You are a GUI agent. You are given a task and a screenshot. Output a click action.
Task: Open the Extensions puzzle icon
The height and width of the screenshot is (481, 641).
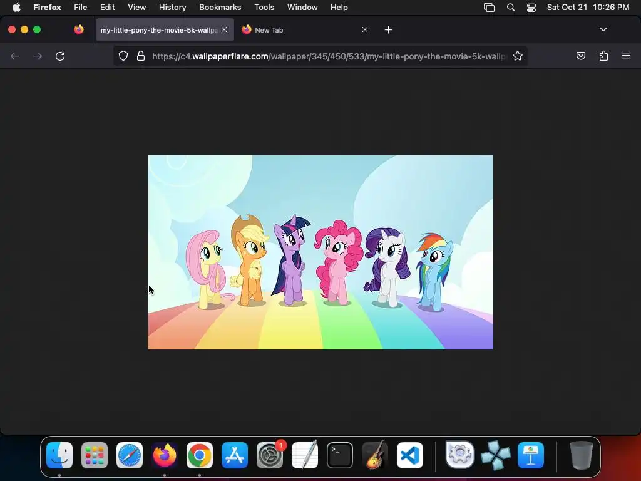[x=603, y=56]
